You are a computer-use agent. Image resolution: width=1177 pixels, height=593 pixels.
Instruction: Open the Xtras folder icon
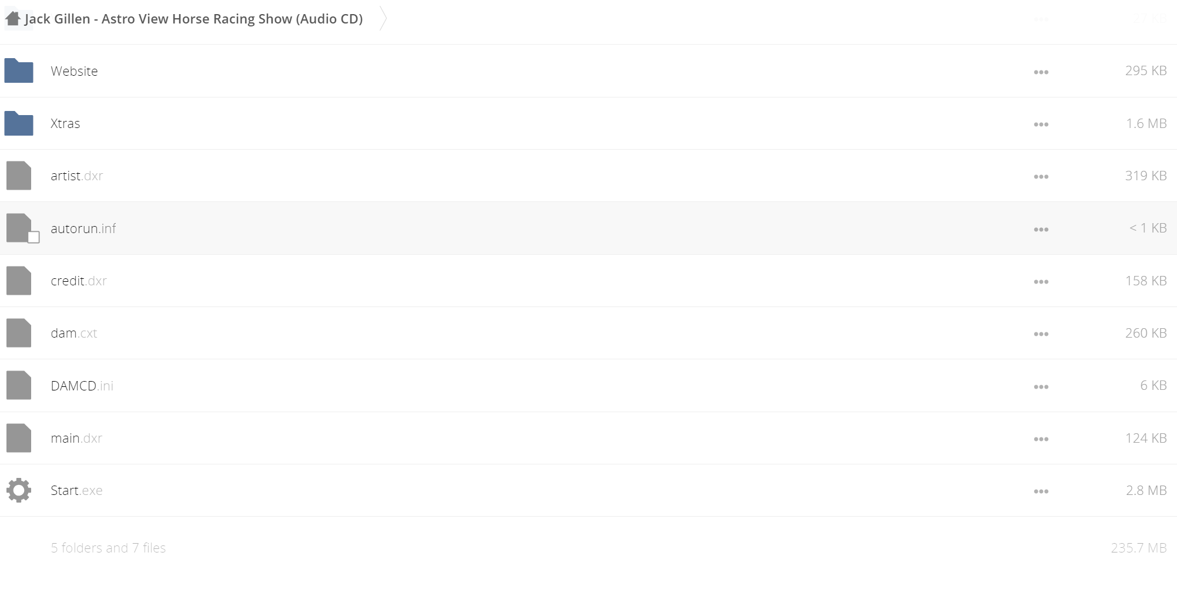click(19, 123)
